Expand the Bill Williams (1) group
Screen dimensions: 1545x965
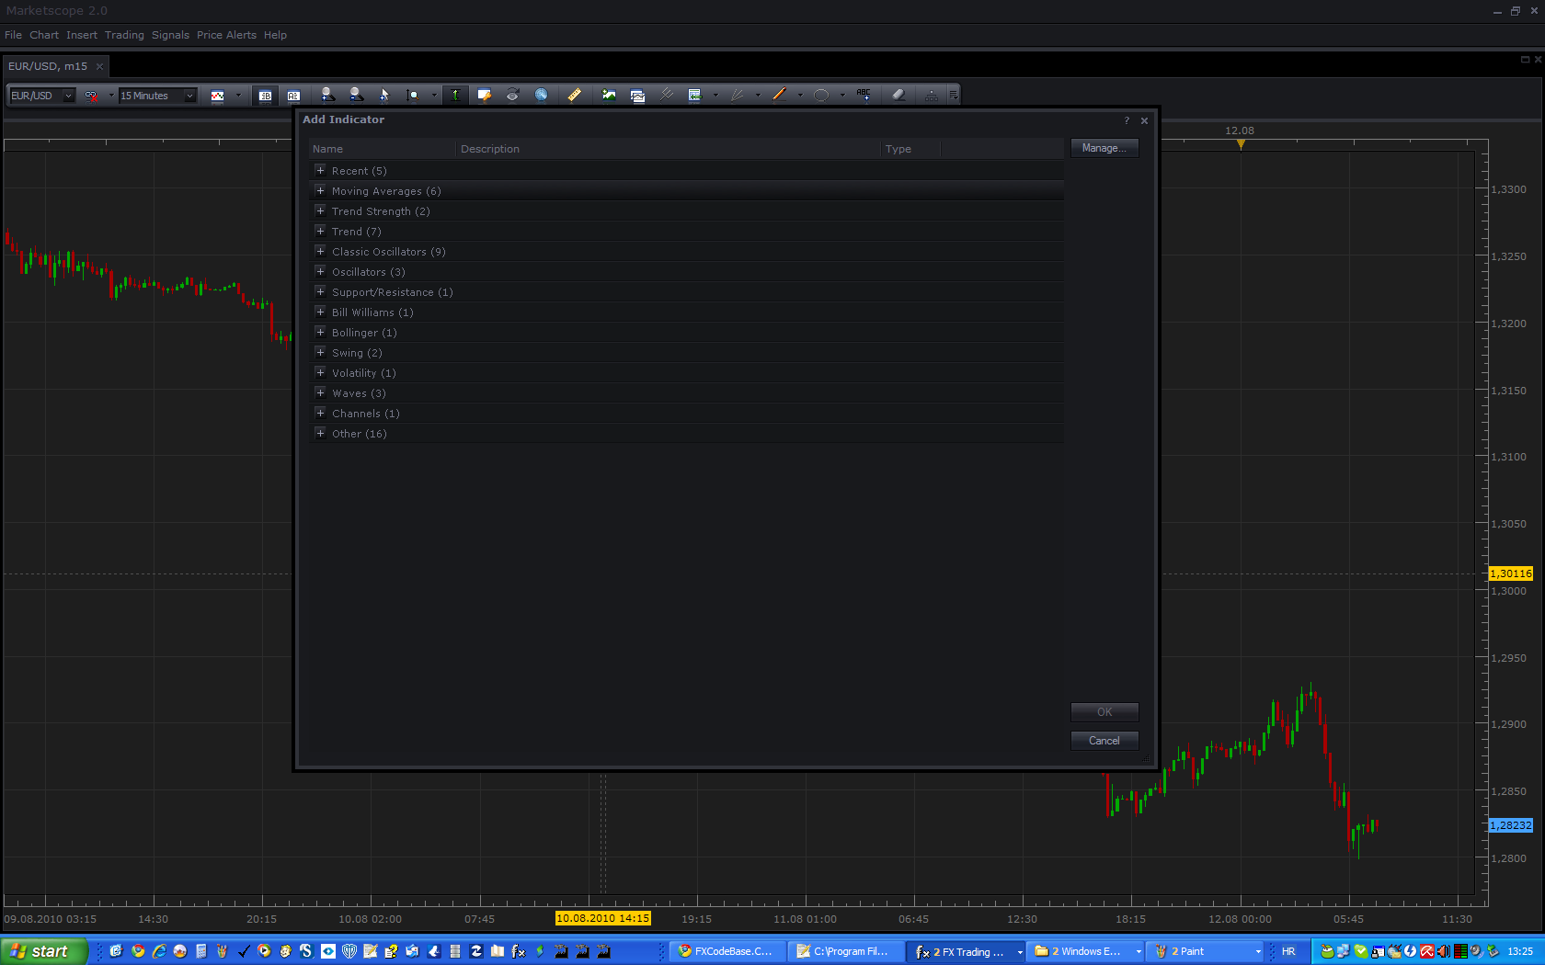coord(320,312)
